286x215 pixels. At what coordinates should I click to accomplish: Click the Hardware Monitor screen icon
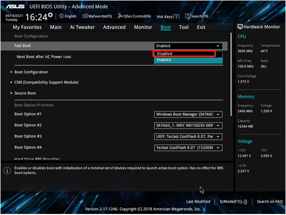(x=240, y=27)
